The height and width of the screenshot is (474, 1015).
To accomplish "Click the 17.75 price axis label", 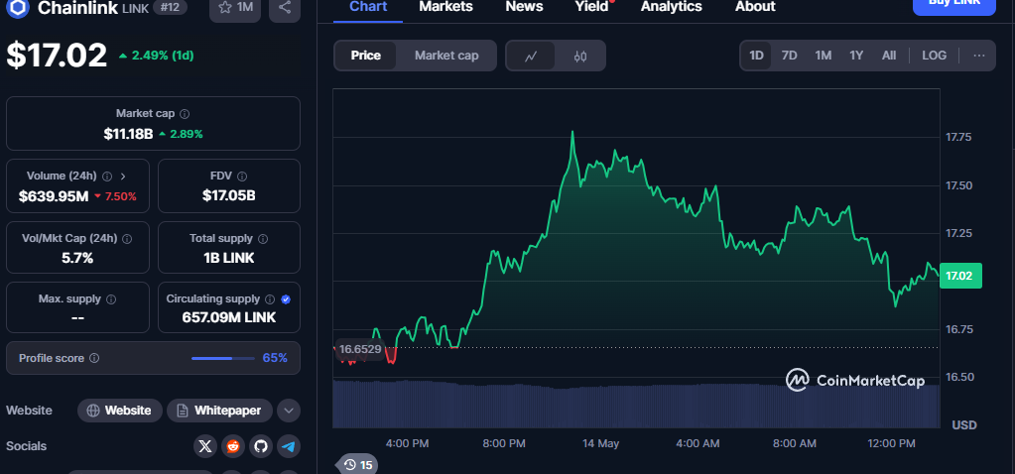I will tap(958, 137).
